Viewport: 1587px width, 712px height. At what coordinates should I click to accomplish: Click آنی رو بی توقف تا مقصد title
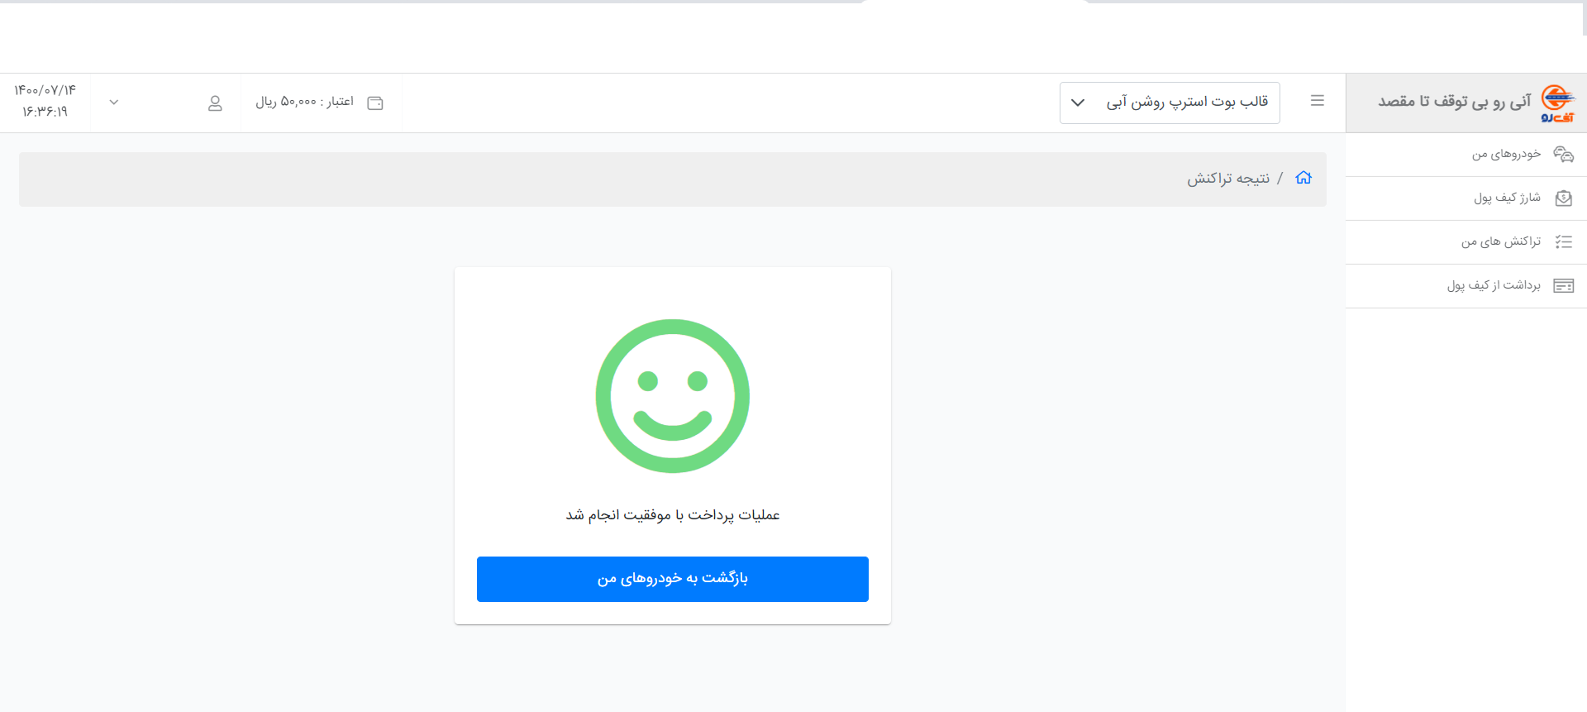(x=1455, y=101)
